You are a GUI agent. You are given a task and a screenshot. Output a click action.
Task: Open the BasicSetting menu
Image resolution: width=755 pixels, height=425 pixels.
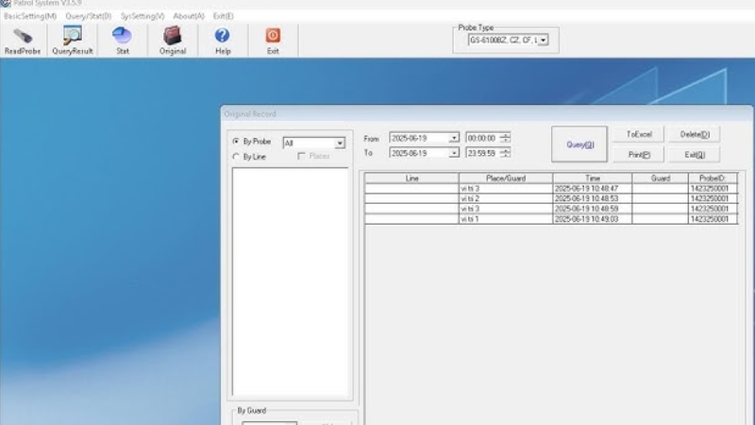tap(30, 16)
